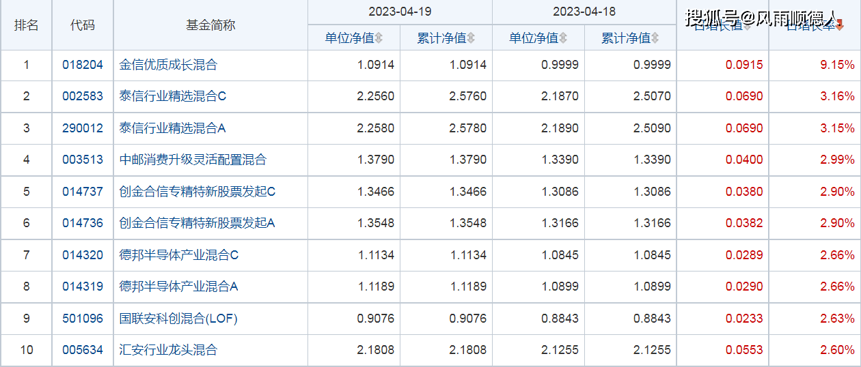Click sort icon beside 2023-04-19 单位净值
The width and height of the screenshot is (861, 367).
(x=379, y=38)
